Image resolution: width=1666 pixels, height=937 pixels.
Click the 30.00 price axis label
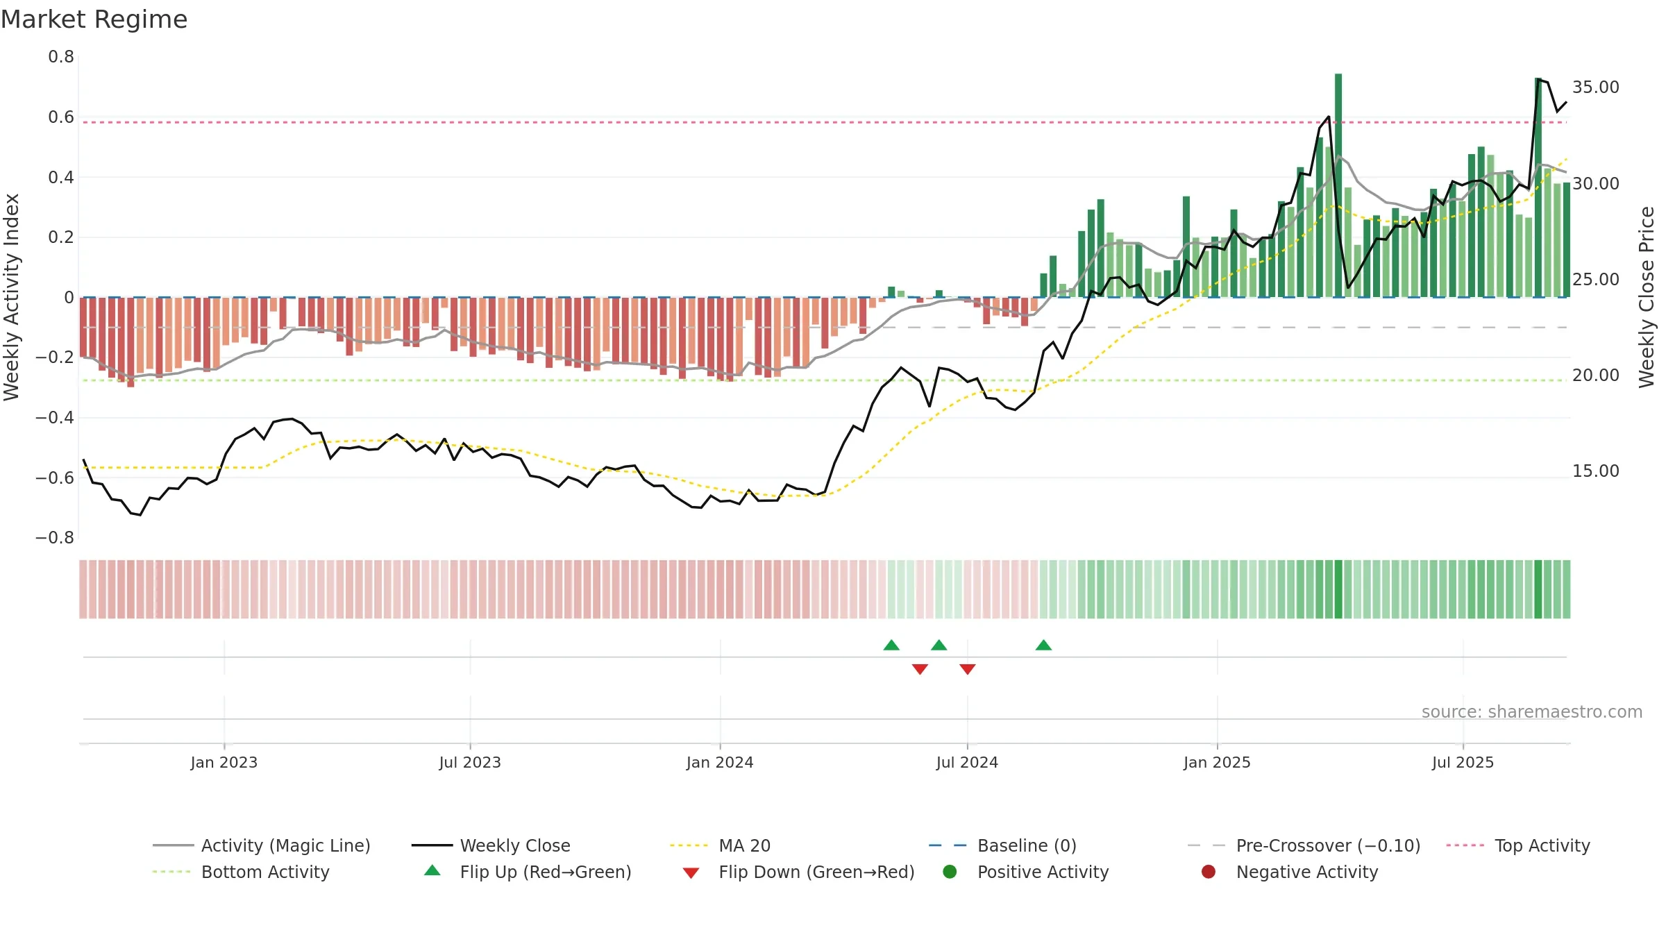coord(1595,184)
